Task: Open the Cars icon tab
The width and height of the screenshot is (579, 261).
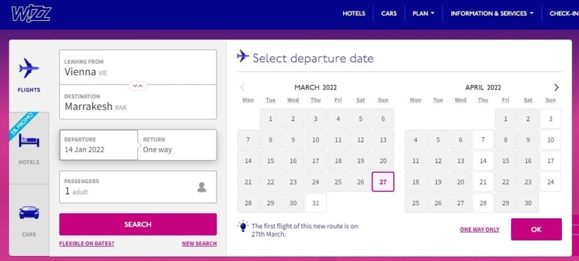Action: pyautogui.click(x=29, y=213)
